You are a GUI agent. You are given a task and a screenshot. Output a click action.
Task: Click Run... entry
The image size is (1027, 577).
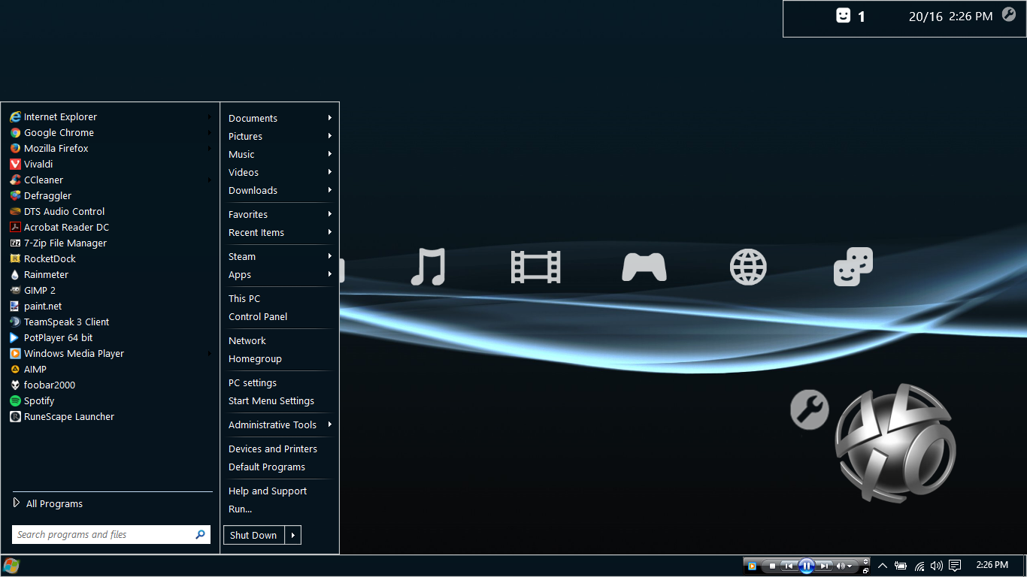click(280, 509)
